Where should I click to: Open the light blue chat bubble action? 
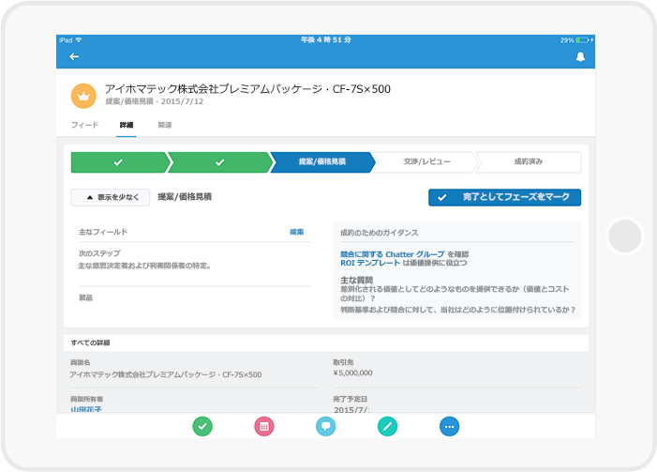coord(326,426)
